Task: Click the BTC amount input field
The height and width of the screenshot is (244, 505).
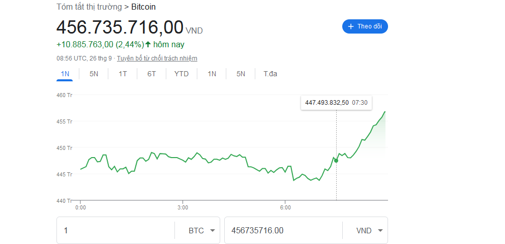Action: 117,231
